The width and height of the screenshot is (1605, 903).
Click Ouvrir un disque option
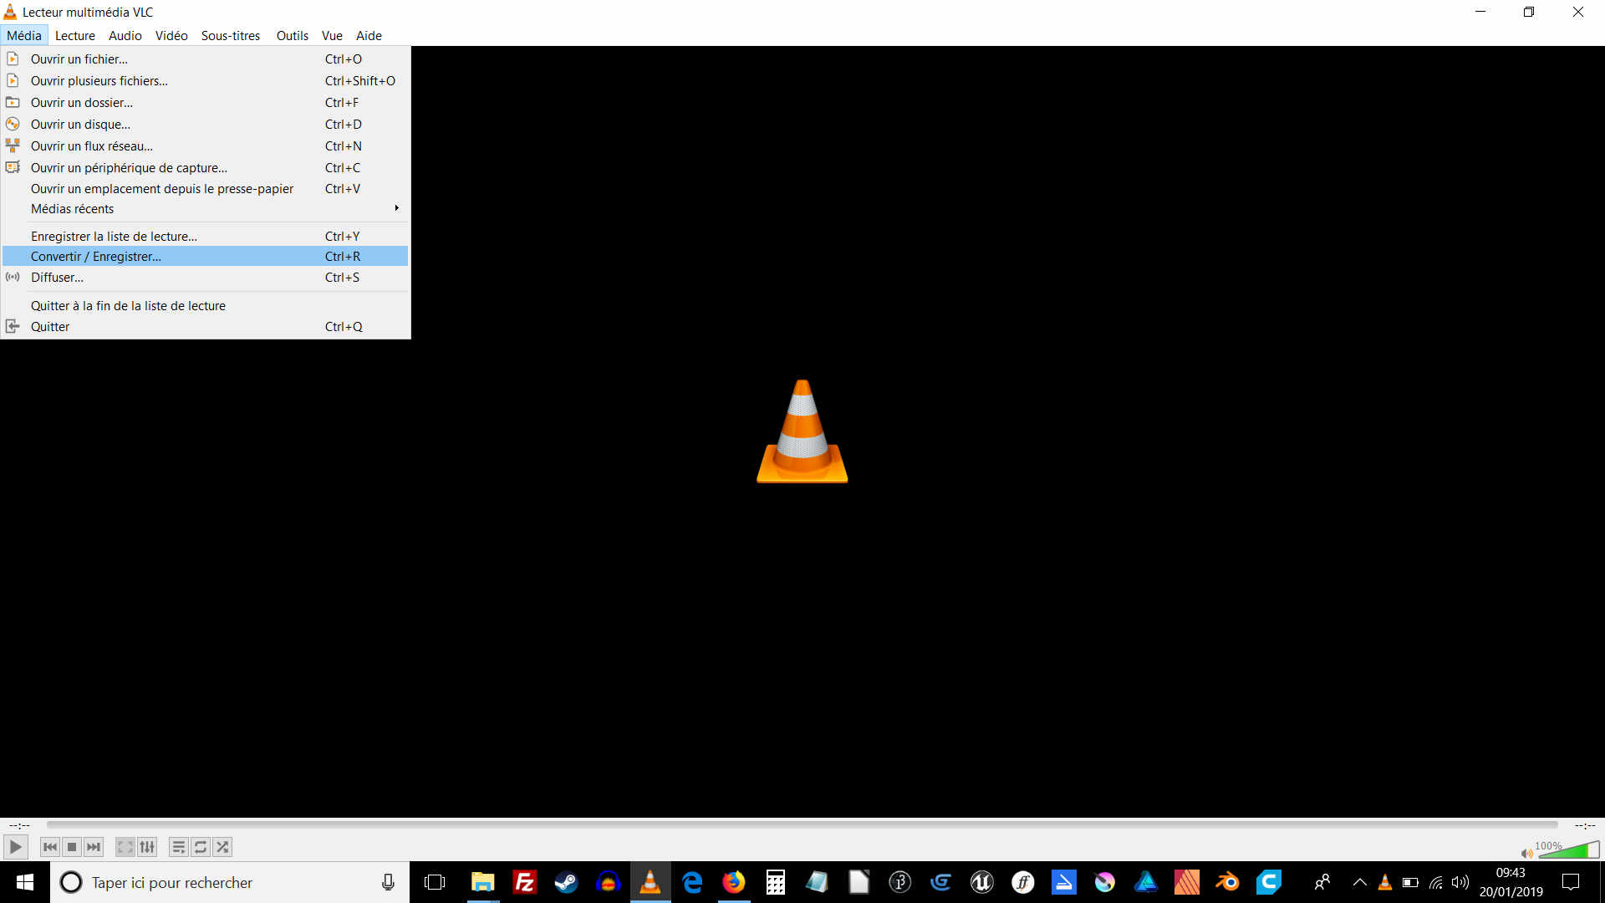[x=80, y=125]
